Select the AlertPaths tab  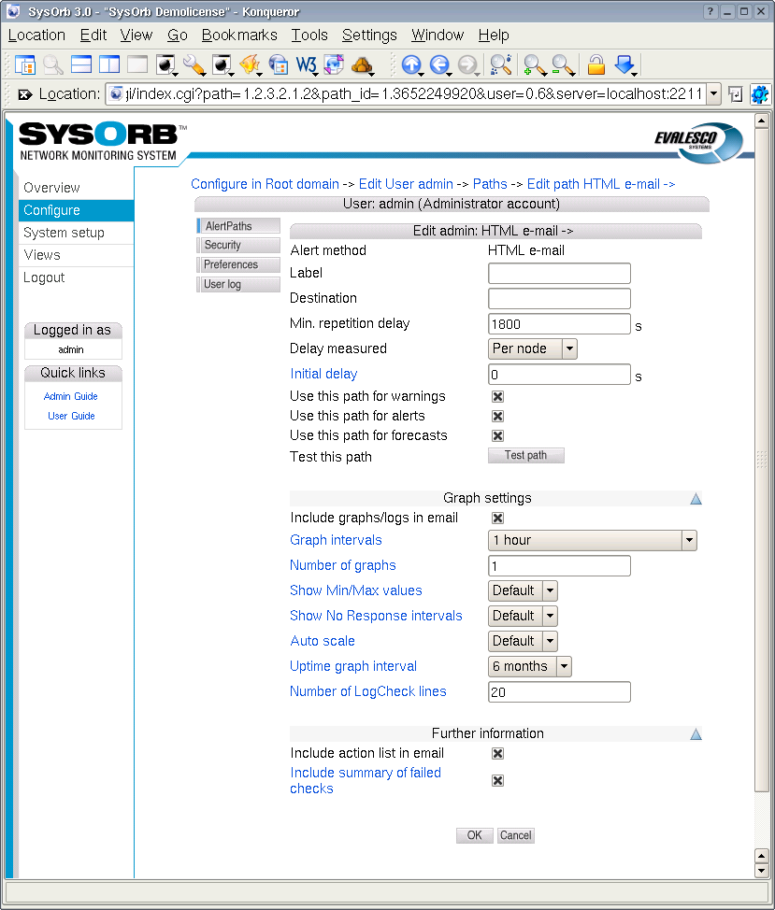(x=238, y=226)
